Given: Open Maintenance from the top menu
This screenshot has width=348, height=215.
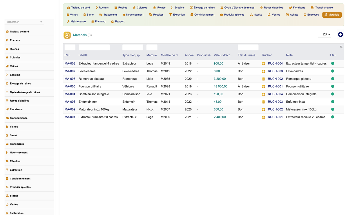Looking at the screenshot, I should tap(76, 21).
